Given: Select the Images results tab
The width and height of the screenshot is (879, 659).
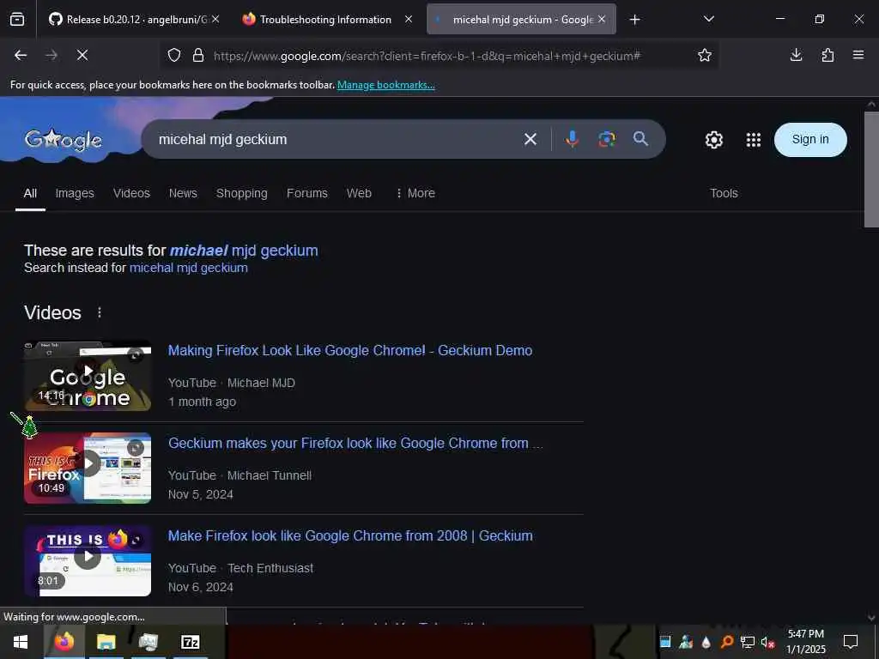Looking at the screenshot, I should (x=75, y=193).
